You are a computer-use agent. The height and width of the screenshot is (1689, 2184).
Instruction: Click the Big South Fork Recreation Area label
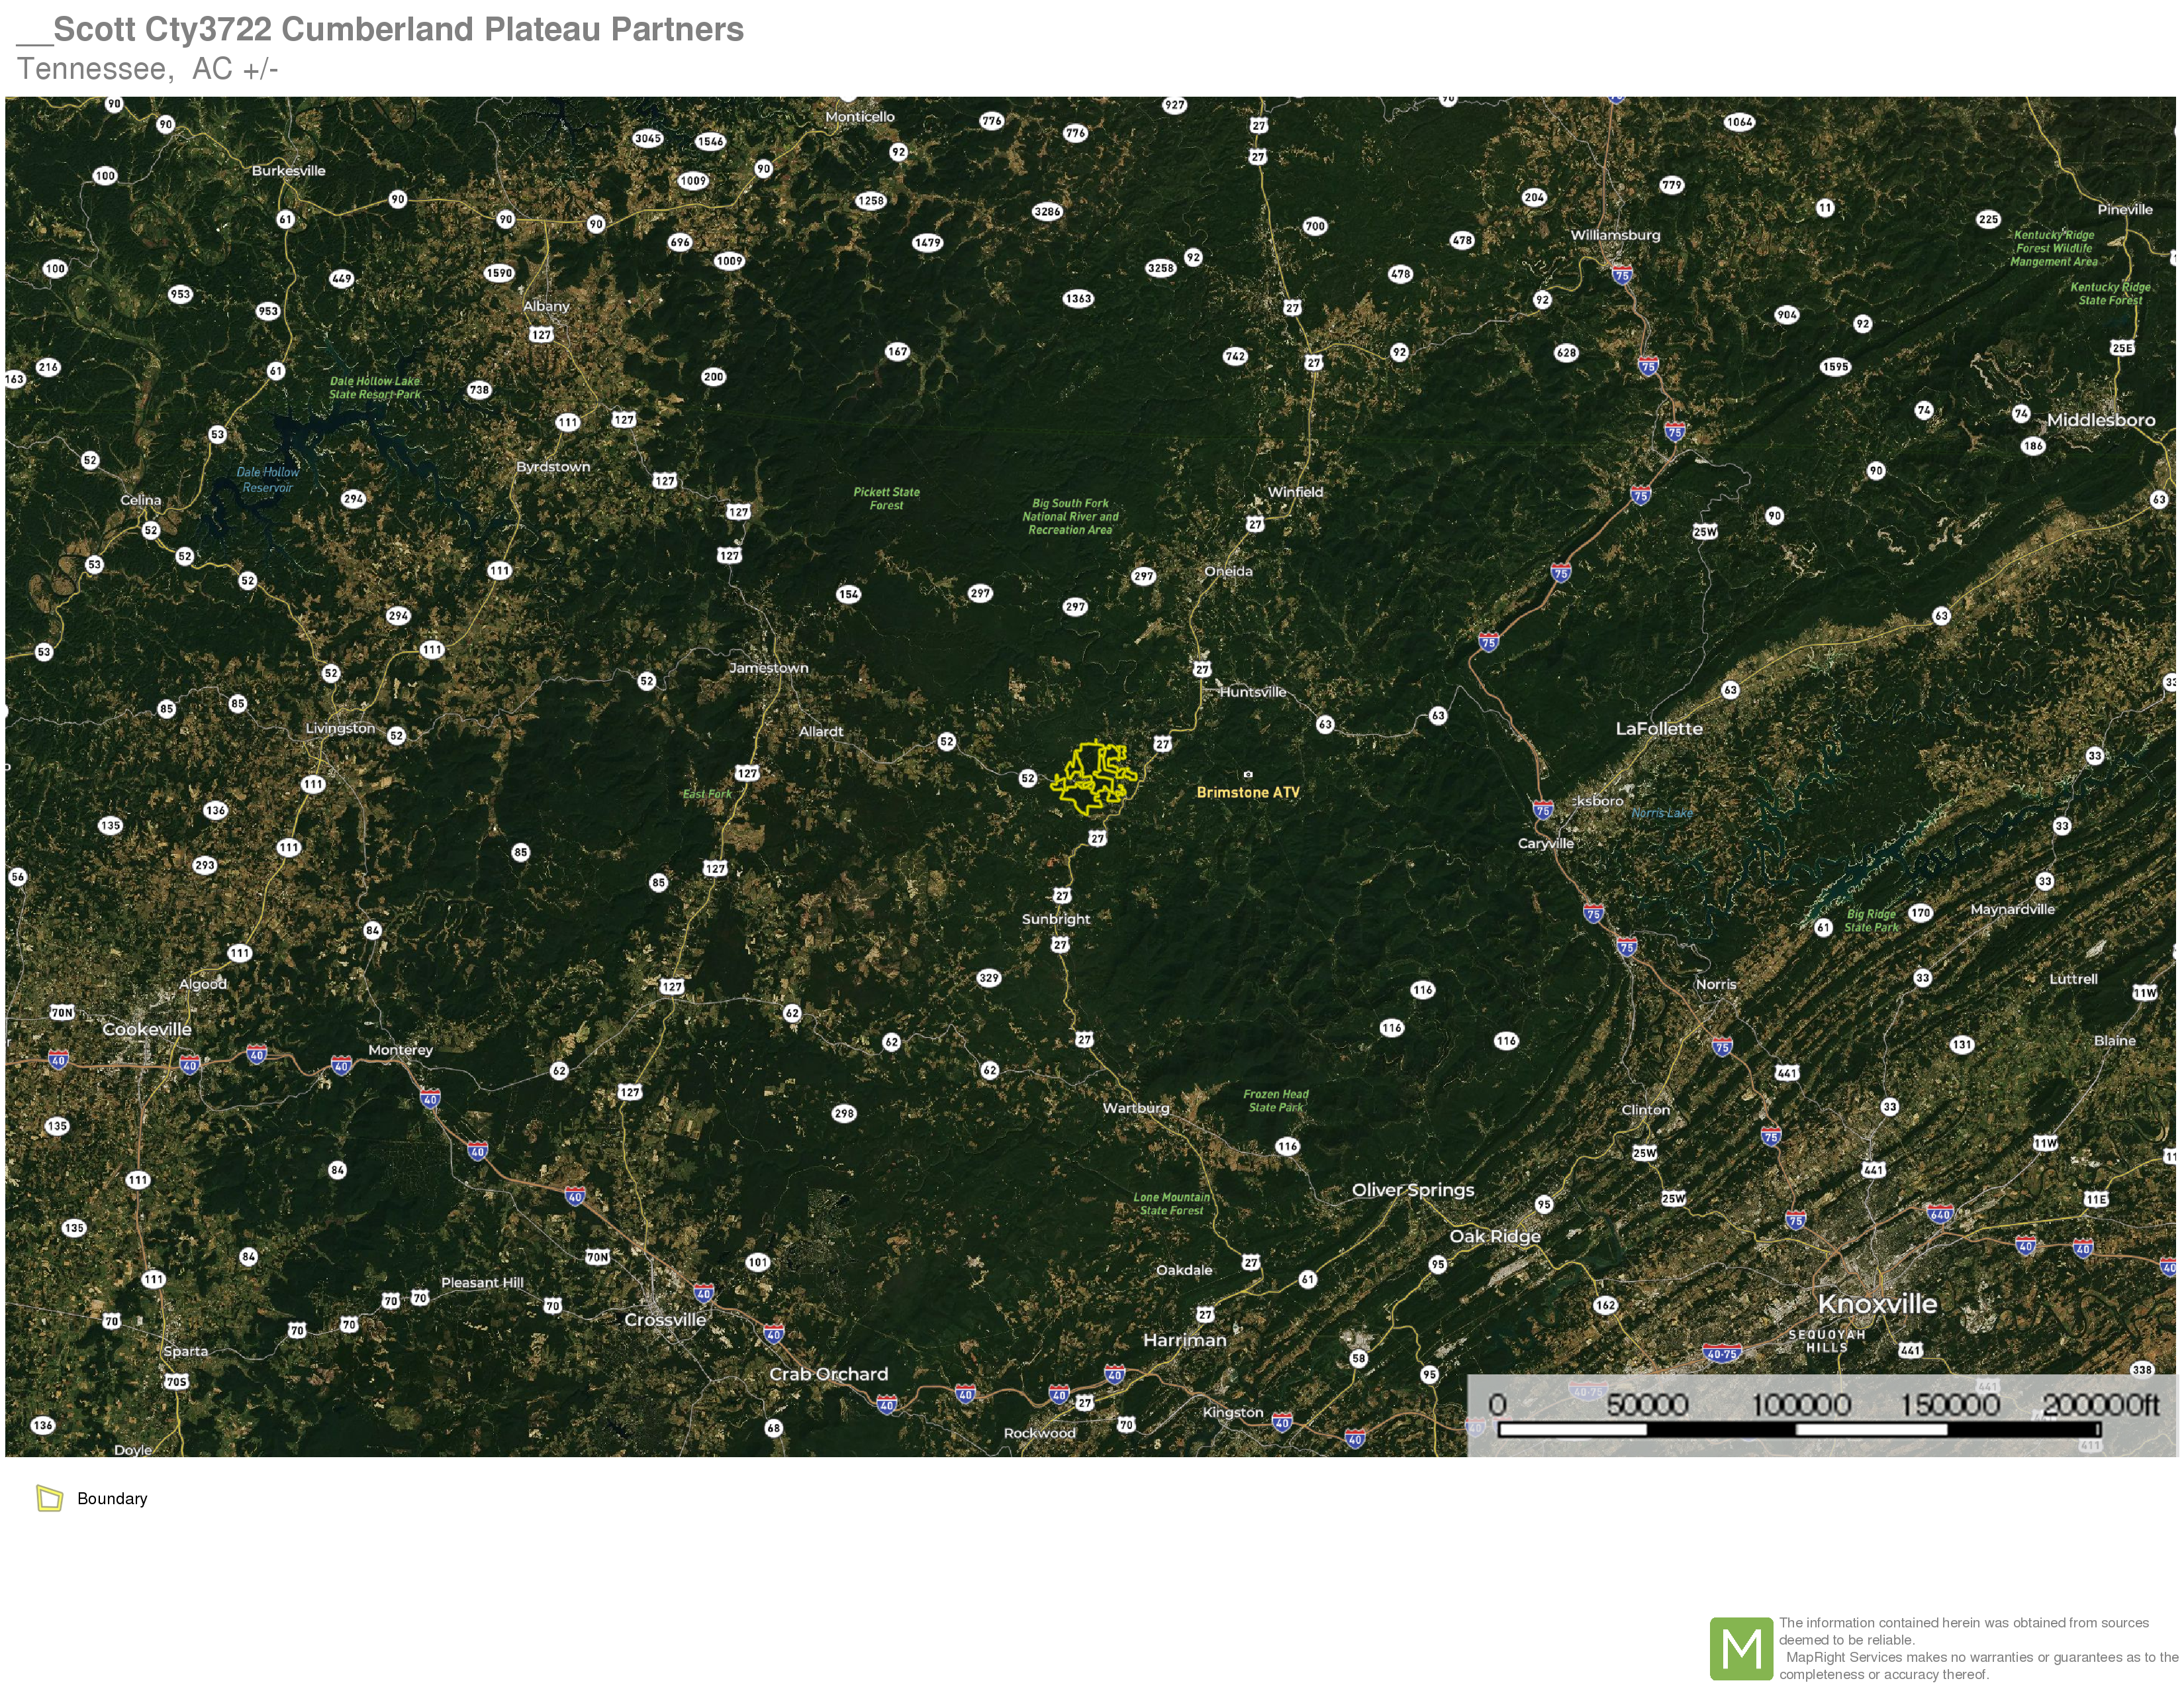pos(1070,517)
